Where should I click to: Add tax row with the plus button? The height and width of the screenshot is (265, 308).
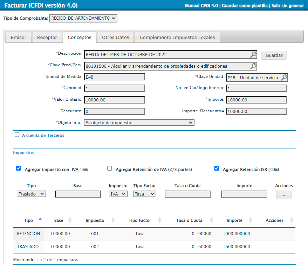[x=284, y=195]
